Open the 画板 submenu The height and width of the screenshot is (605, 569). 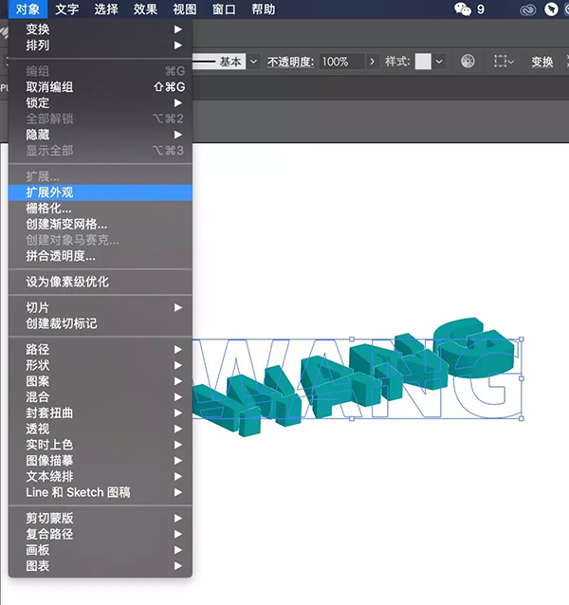coord(100,550)
